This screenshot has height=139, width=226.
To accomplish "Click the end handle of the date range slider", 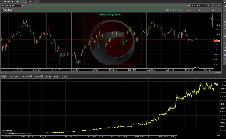I will (x=189, y=6).
